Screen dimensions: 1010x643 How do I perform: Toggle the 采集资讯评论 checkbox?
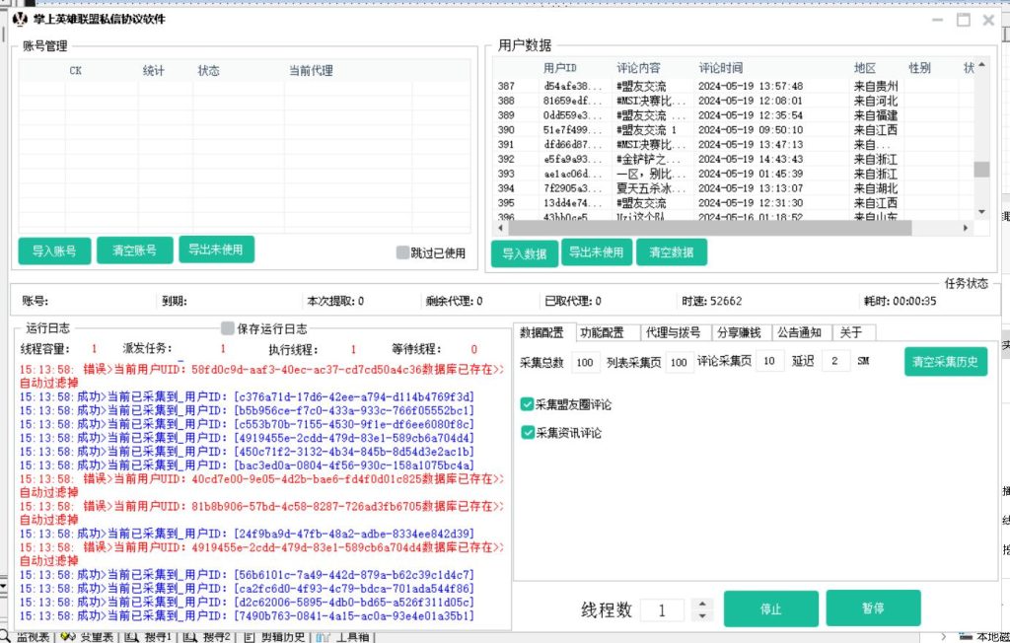(x=529, y=431)
